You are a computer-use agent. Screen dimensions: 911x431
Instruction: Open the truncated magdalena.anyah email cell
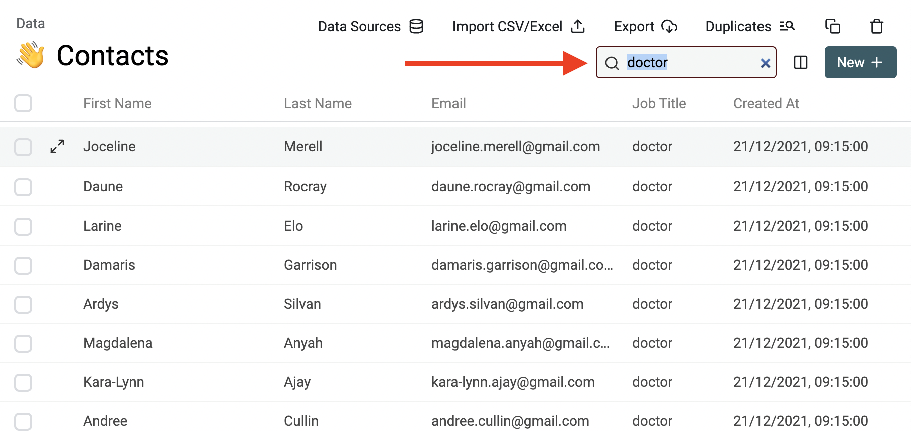[520, 343]
